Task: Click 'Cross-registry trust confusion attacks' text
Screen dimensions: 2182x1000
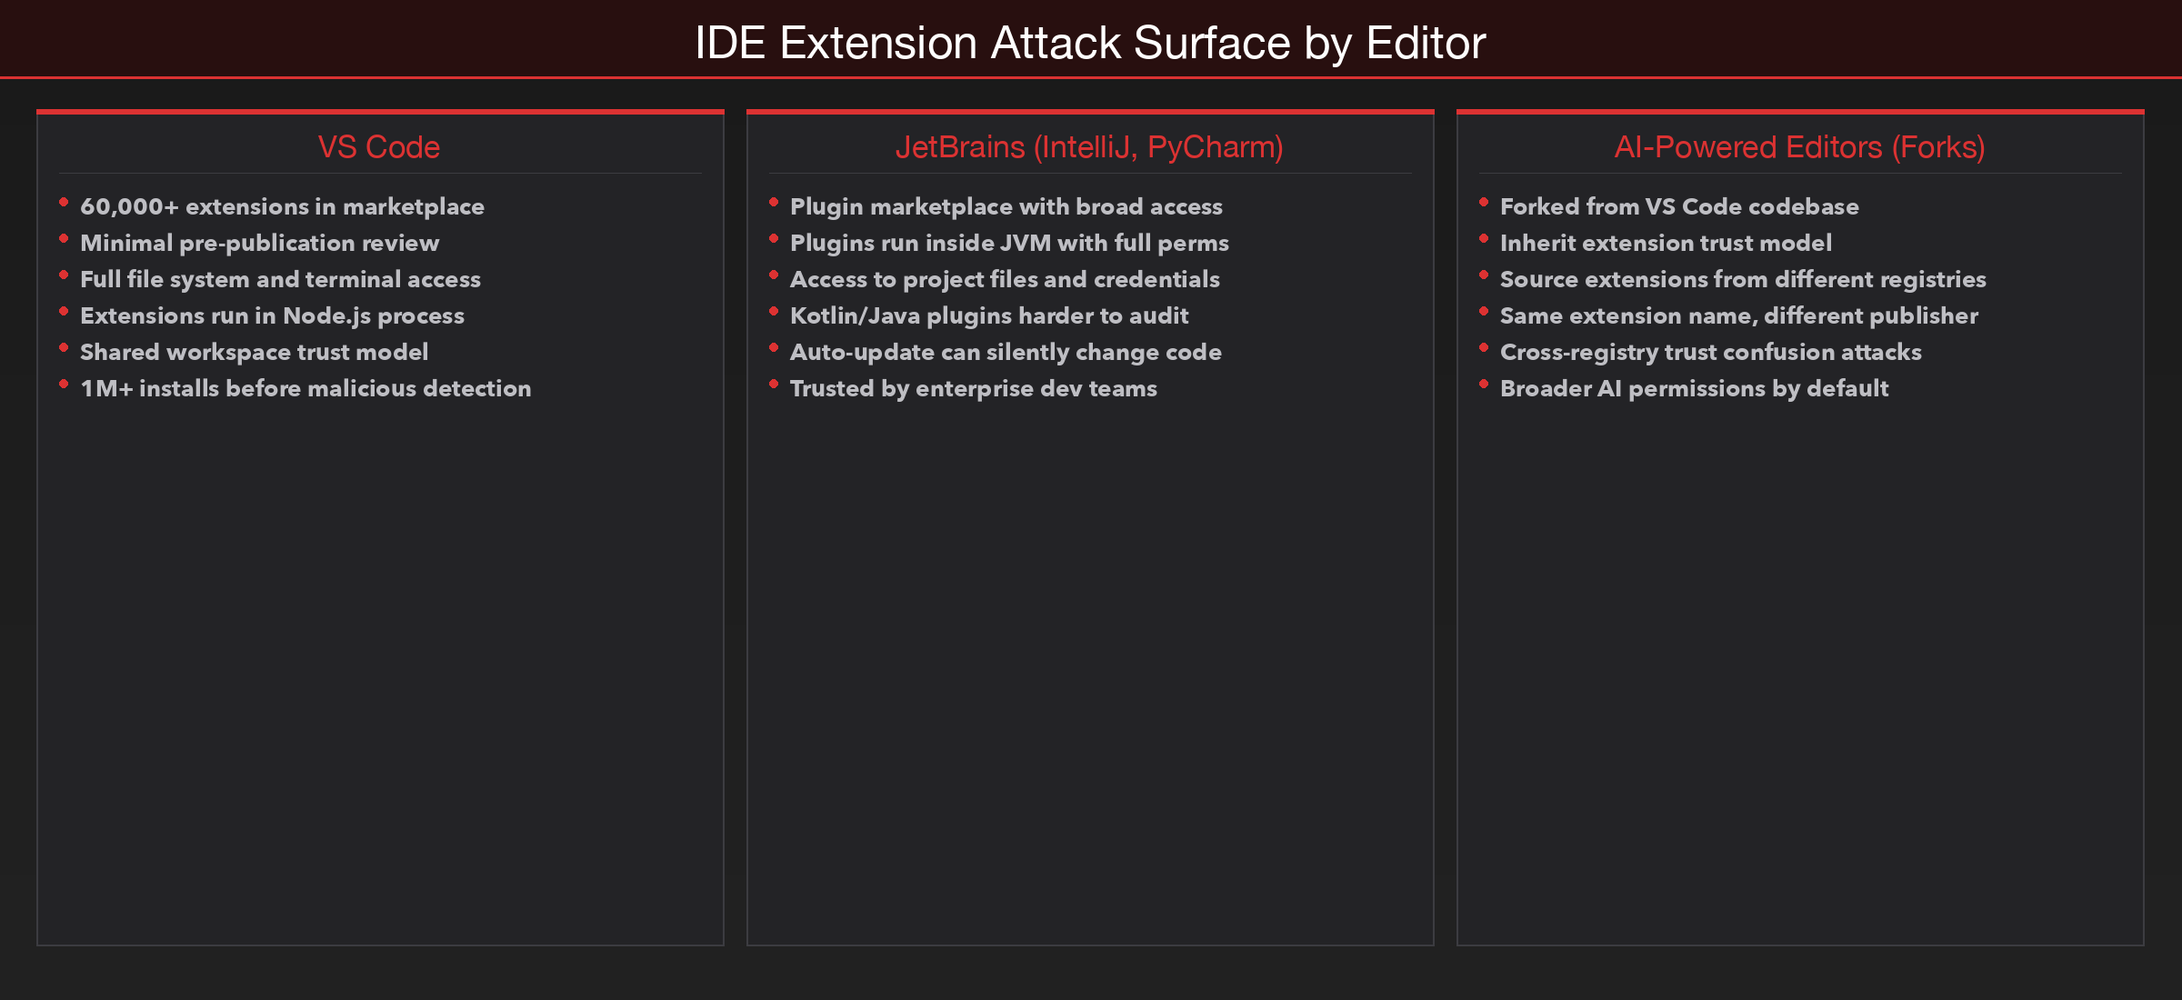Action: coord(1711,352)
